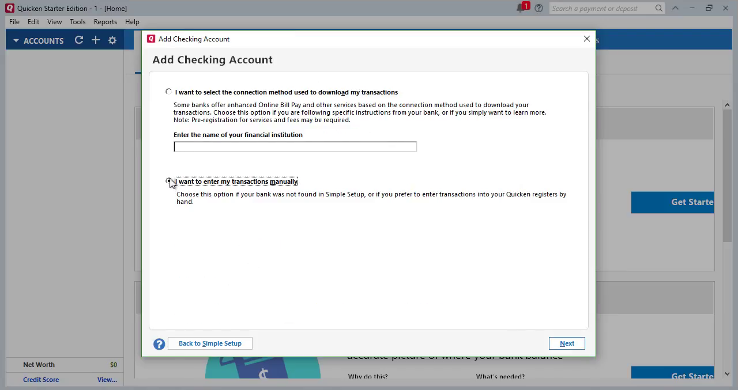Click the Quicken logo in title bar
738x390 pixels.
click(9, 8)
